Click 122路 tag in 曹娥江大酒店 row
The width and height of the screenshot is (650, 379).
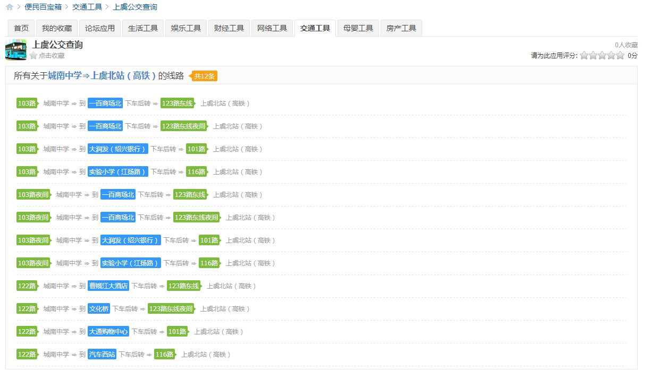(28, 286)
